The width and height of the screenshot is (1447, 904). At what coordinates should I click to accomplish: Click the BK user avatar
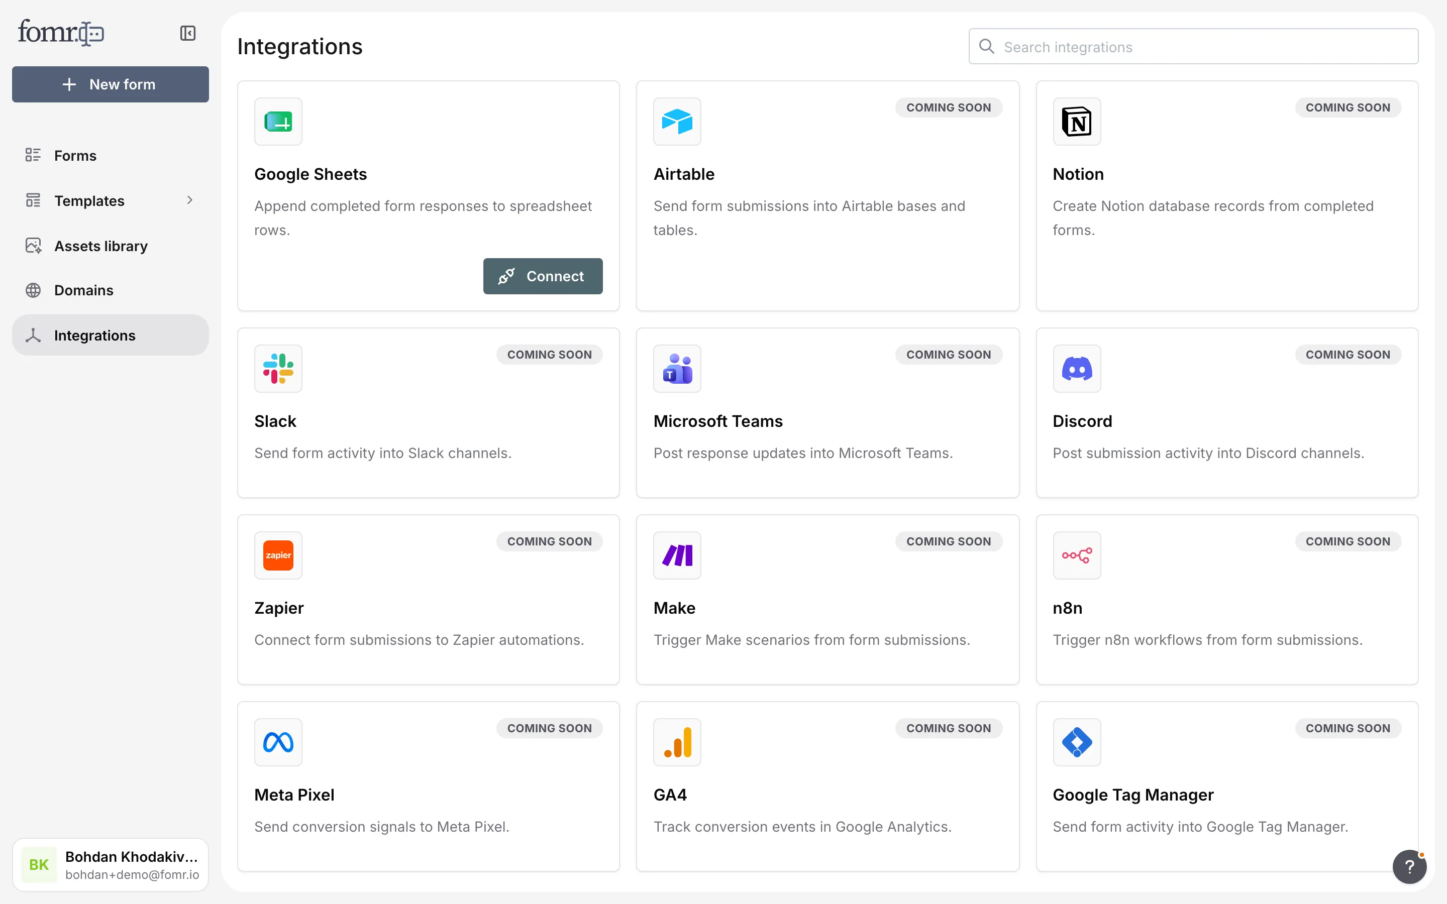click(x=39, y=864)
